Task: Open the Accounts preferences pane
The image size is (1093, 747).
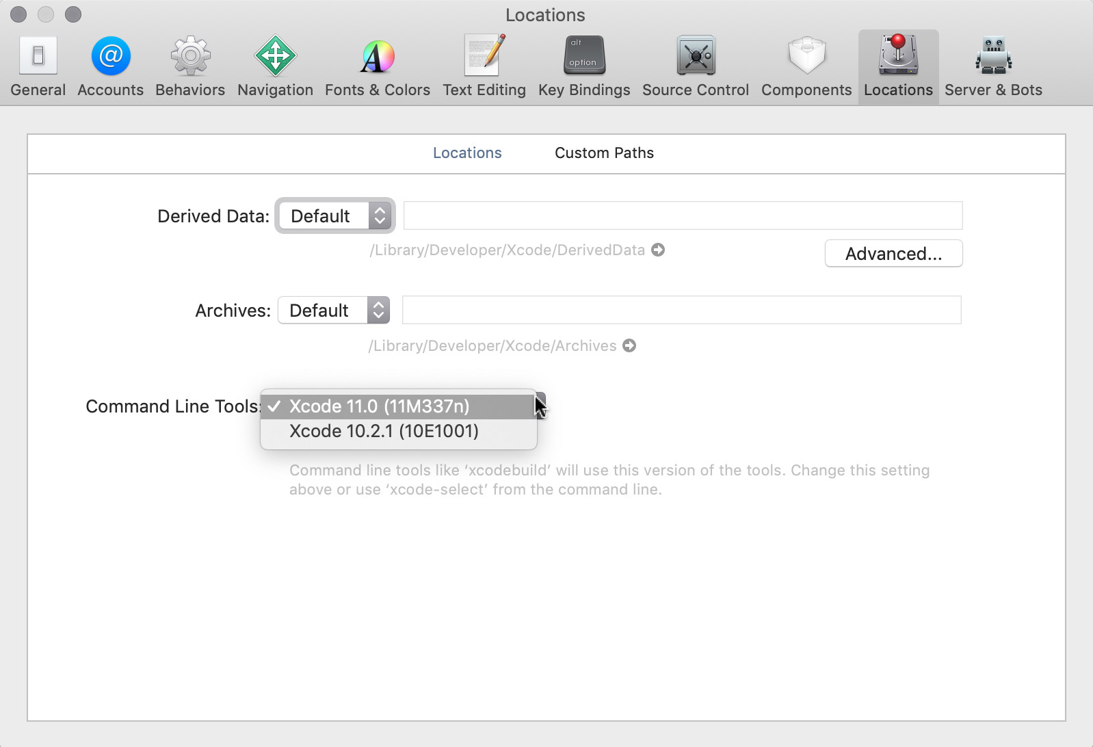Action: click(x=111, y=66)
